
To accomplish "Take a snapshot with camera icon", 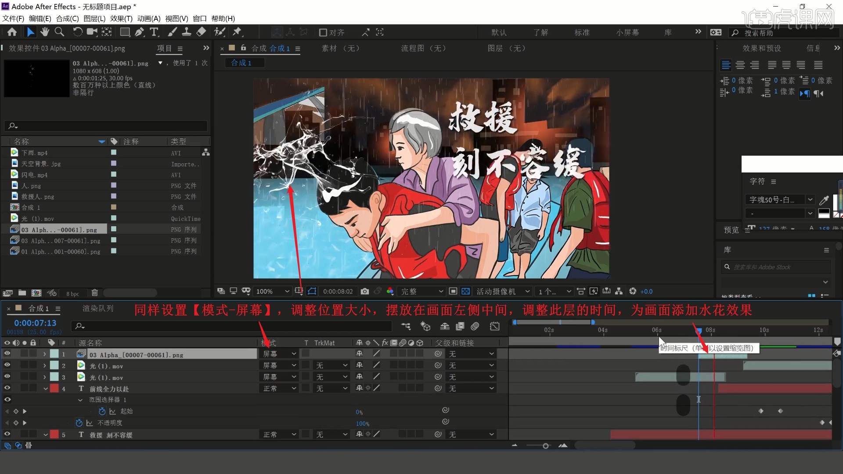I will coord(364,291).
